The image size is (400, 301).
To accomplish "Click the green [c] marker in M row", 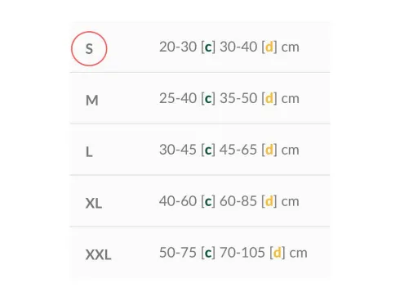I will [x=208, y=98].
